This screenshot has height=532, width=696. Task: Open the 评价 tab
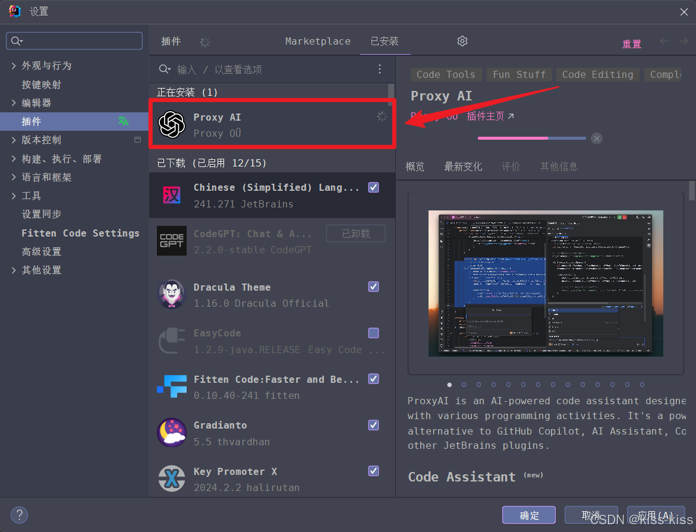[511, 166]
